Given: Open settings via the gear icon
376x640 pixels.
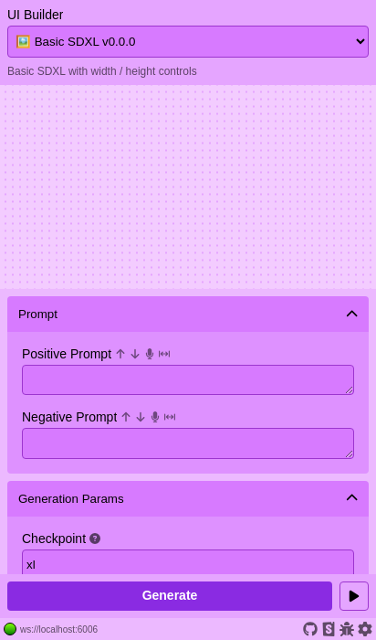Looking at the screenshot, I should [365, 629].
